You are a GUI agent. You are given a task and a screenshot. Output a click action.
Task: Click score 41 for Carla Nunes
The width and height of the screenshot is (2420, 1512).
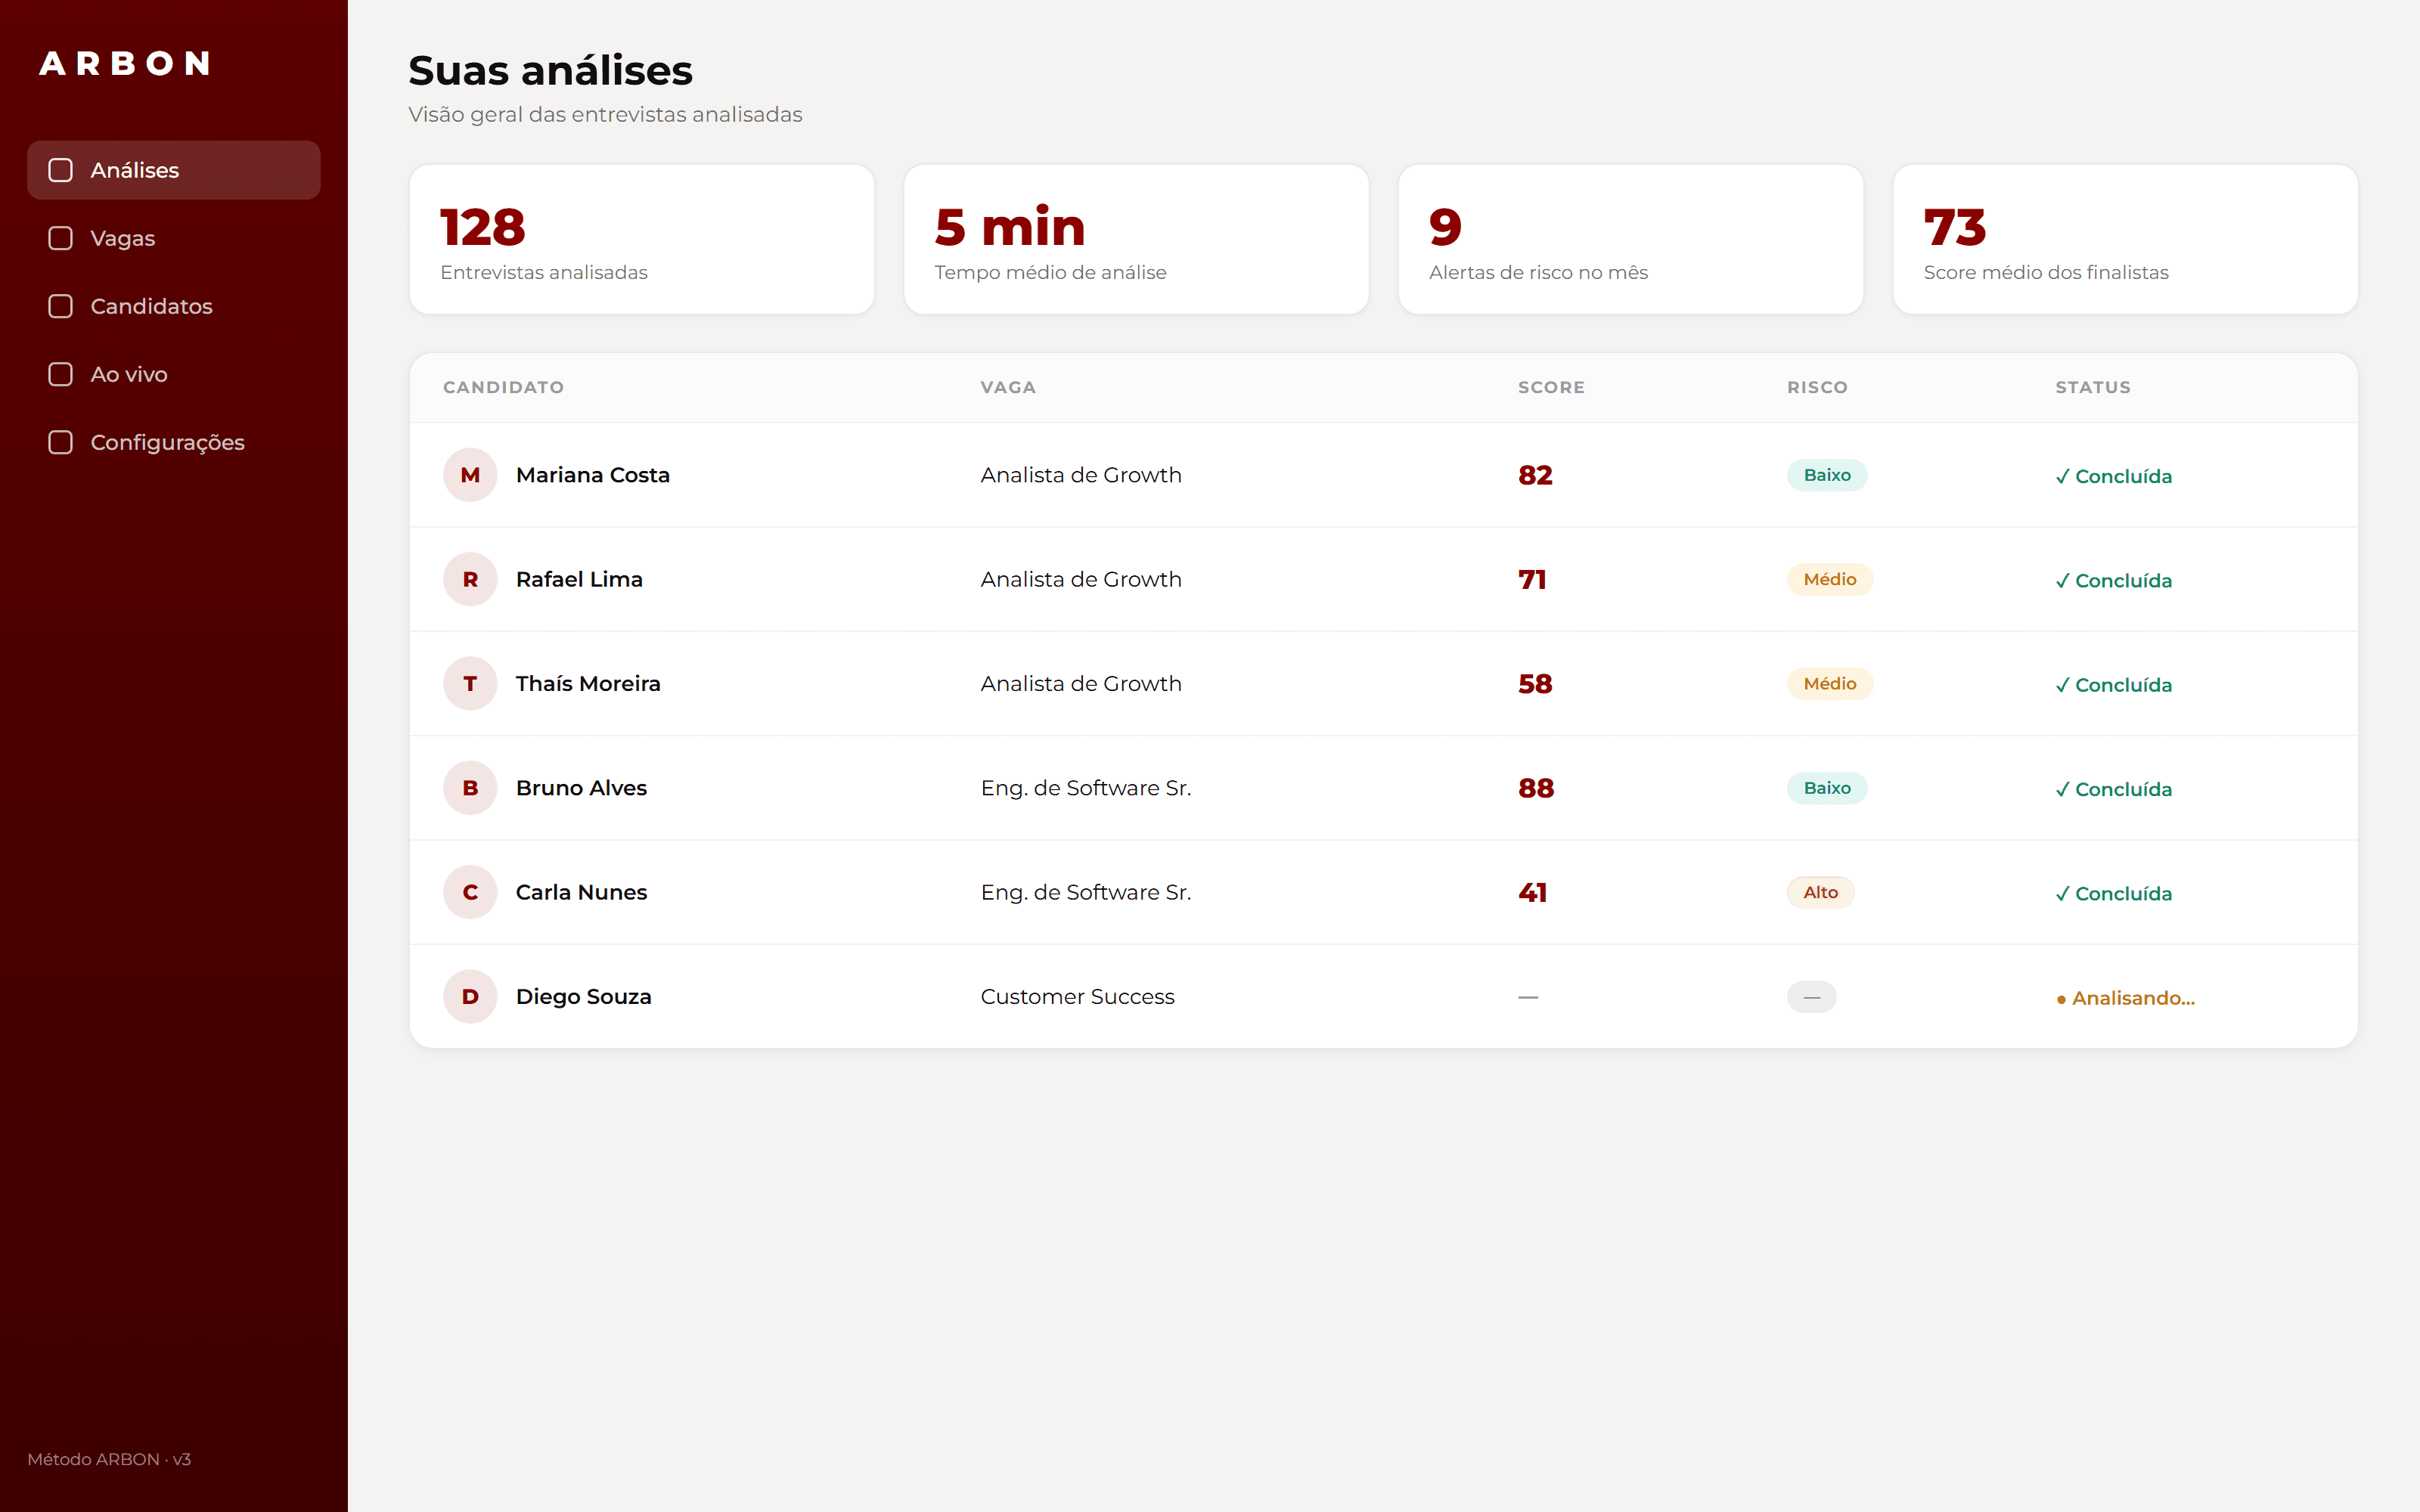coord(1532,892)
